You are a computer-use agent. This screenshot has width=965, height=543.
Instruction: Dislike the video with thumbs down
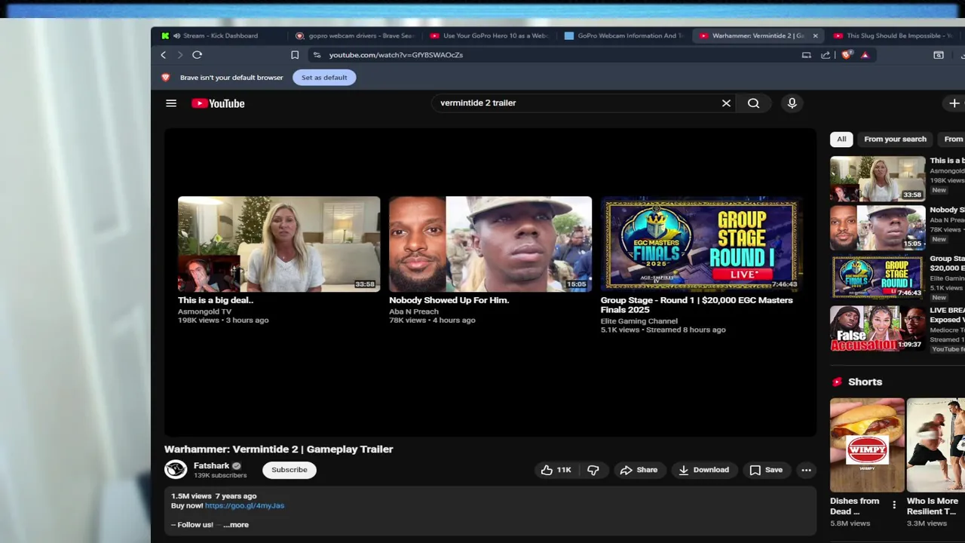coord(593,470)
